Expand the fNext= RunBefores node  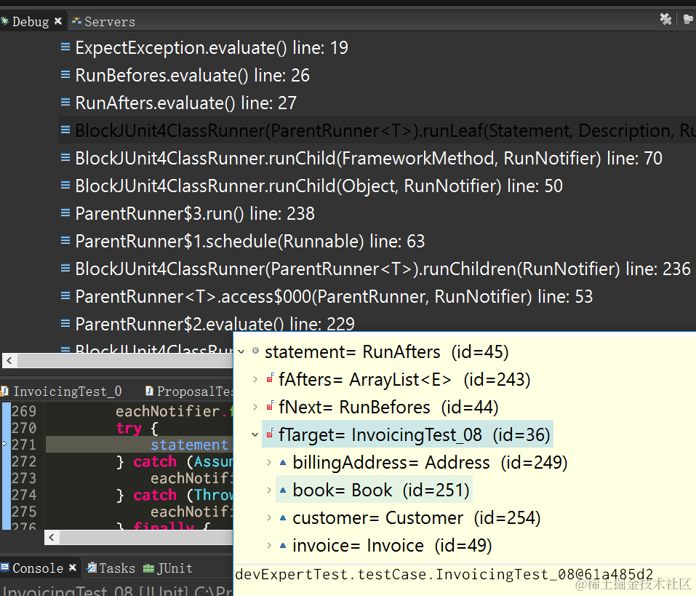click(x=255, y=407)
